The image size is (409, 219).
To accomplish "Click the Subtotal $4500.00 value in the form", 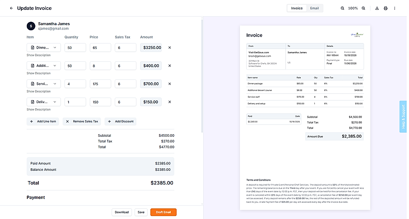I will [x=167, y=135].
